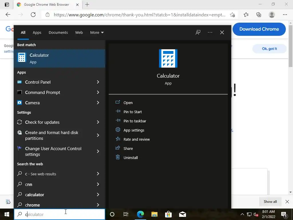Click the muted volume icon in tray
The height and width of the screenshot is (220, 293).
click(x=256, y=214)
